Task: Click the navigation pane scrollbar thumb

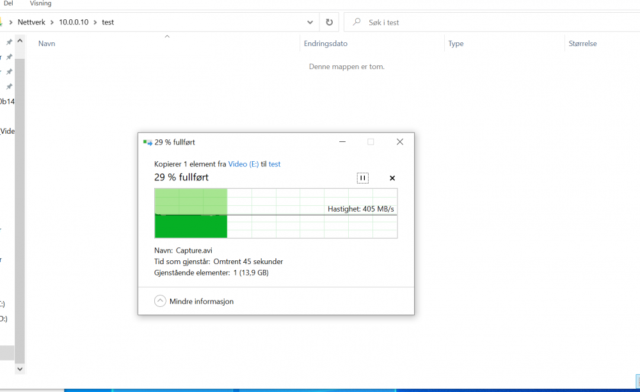Action: [x=20, y=211]
